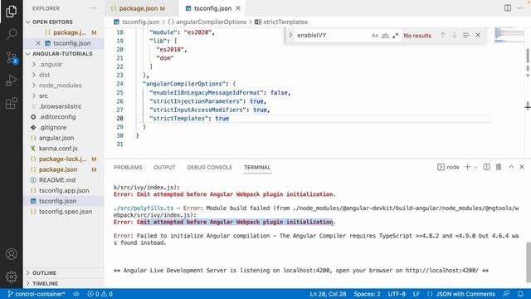531x299 pixels.
Task: Open Explorer more actions ellipsis
Action: click(x=93, y=8)
